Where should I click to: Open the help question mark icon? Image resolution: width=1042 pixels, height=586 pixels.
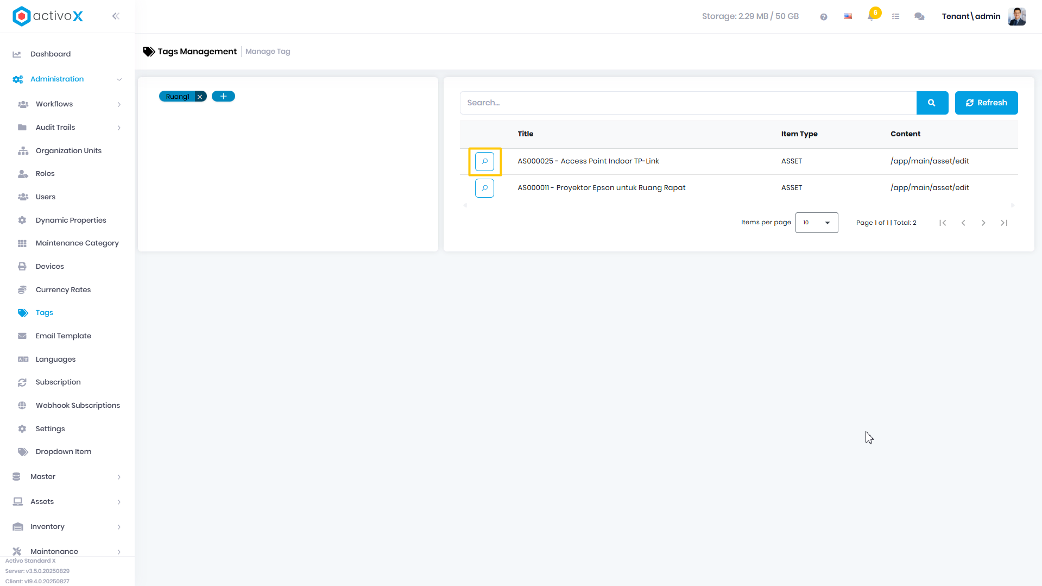(x=824, y=17)
